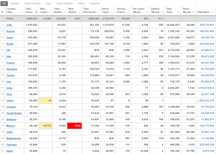This screenshot has width=216, height=154.
Task: Click Spain total tests 3,037,840
Action: coord(174,38)
